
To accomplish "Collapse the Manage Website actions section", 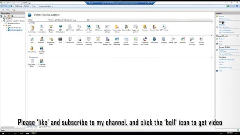I will click(x=238, y=36).
